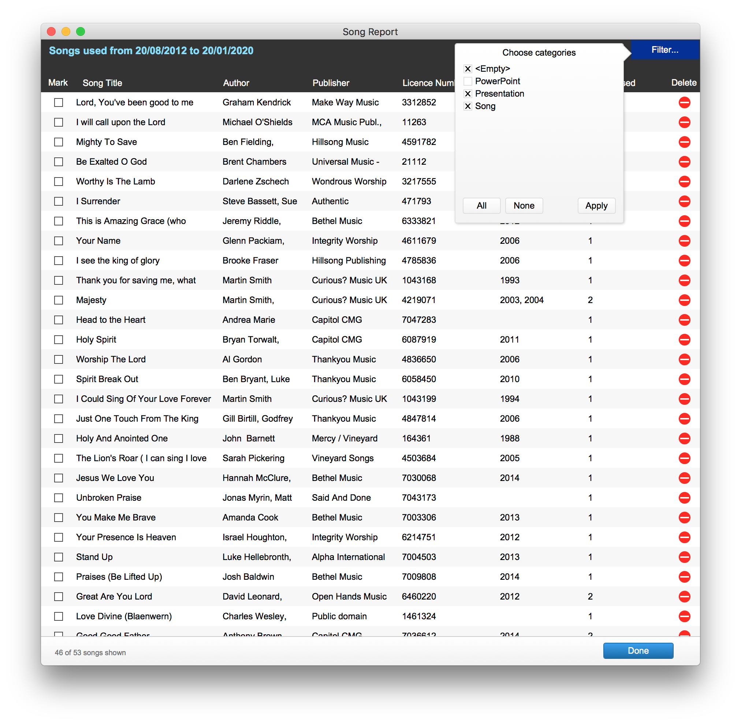Image resolution: width=741 pixels, height=724 pixels.
Task: Select licence number 3312852
Action: [x=419, y=102]
